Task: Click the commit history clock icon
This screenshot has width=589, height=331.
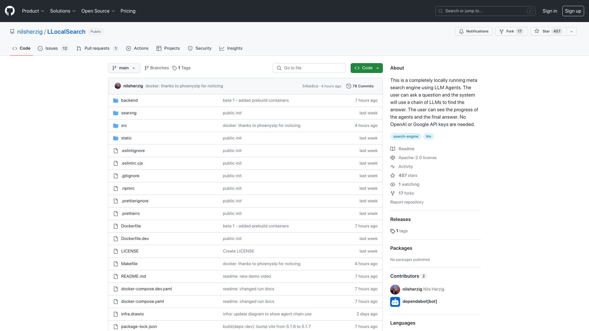Action: (349, 86)
